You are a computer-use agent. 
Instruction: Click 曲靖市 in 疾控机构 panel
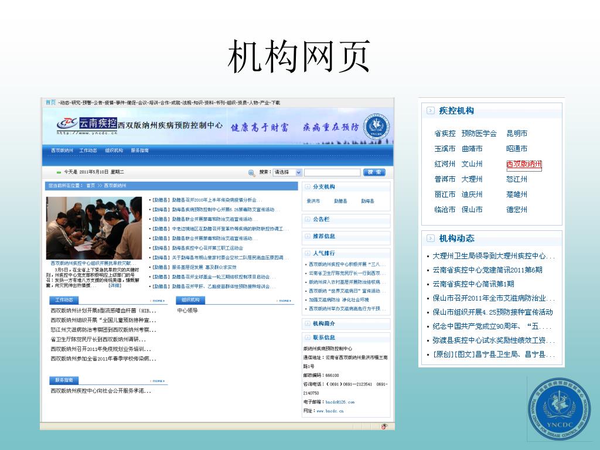472,149
